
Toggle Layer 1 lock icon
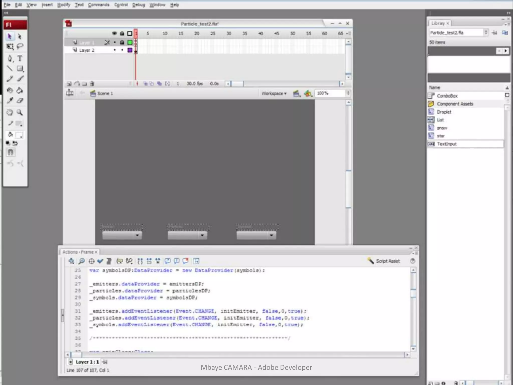[122, 42]
